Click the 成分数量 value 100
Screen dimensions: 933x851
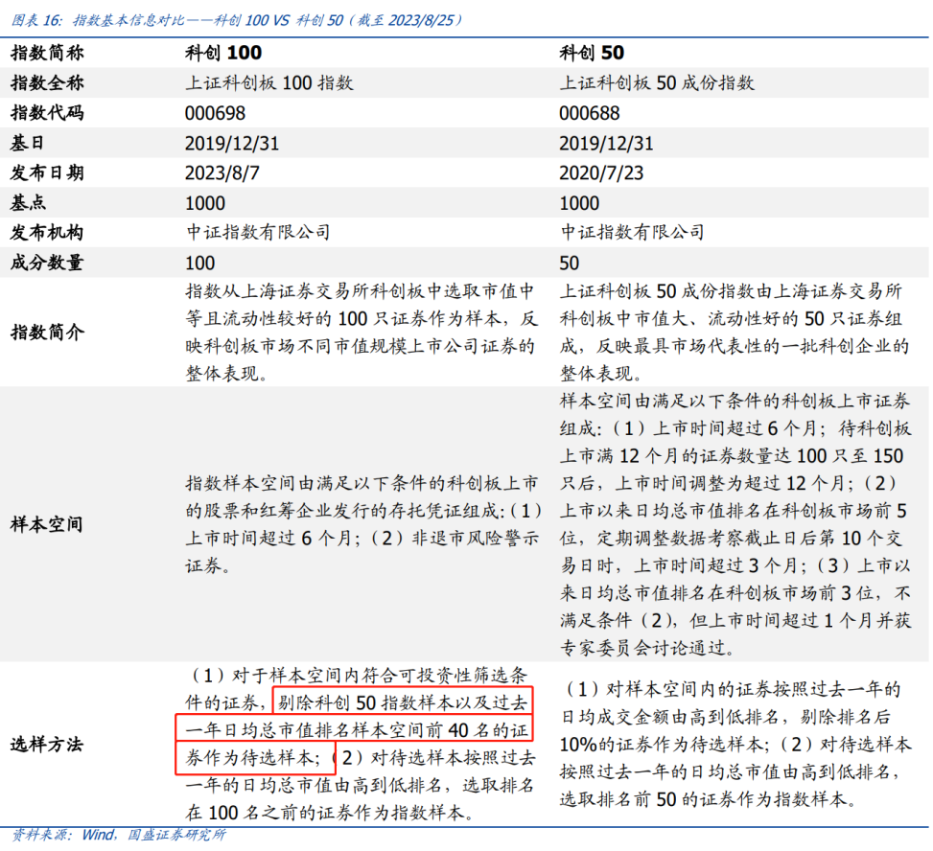click(x=199, y=263)
